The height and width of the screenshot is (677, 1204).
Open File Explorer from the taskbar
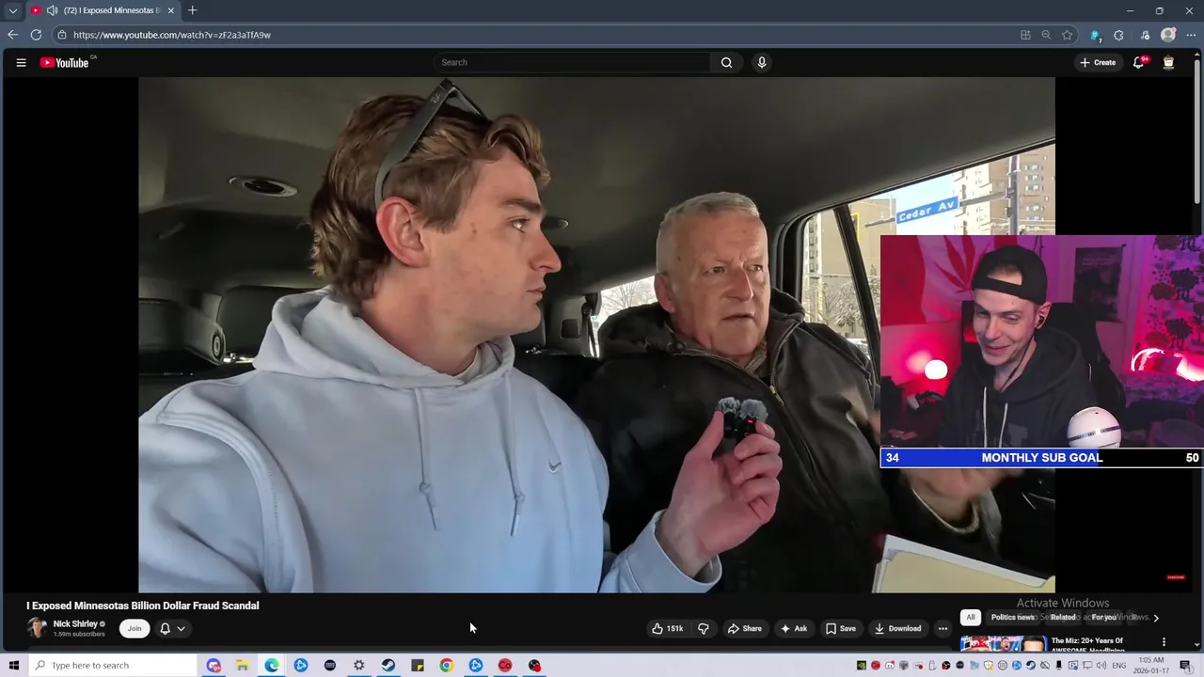pyautogui.click(x=243, y=666)
